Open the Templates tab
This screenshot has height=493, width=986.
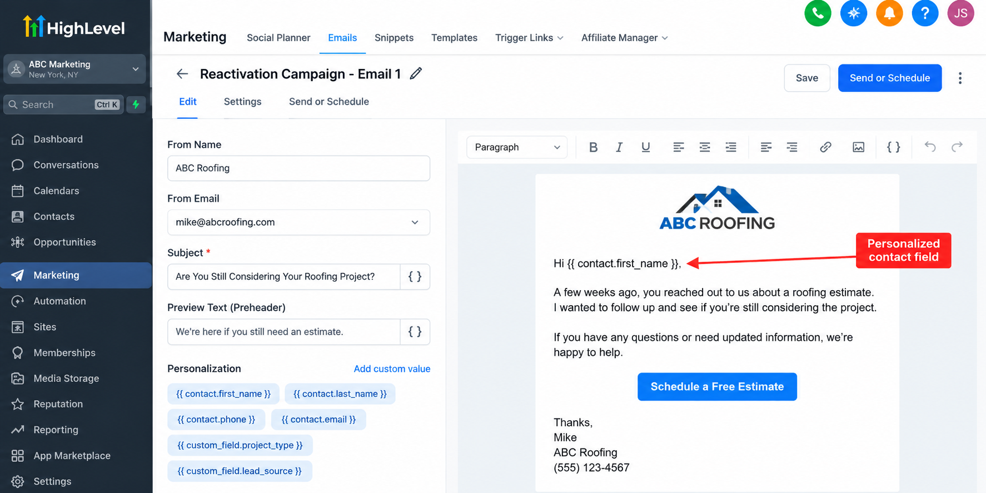tap(454, 38)
